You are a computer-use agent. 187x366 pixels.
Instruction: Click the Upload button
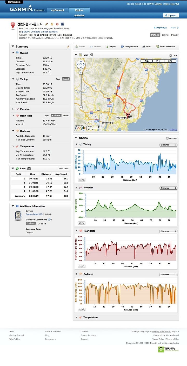(171, 15)
